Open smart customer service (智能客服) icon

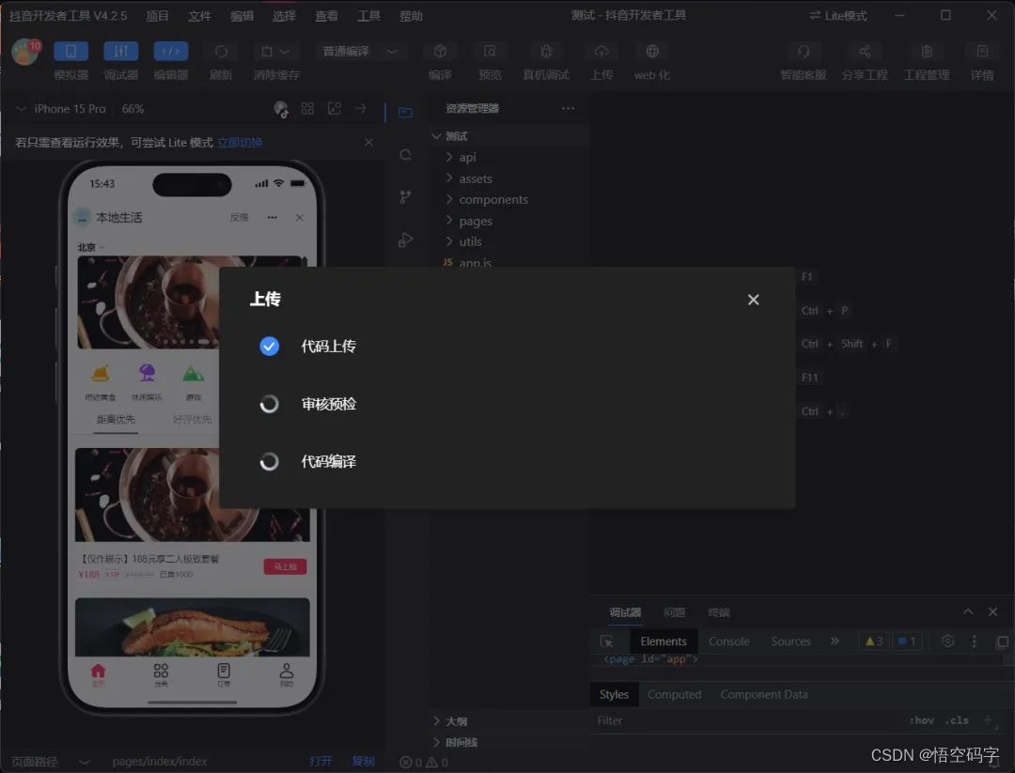(804, 51)
